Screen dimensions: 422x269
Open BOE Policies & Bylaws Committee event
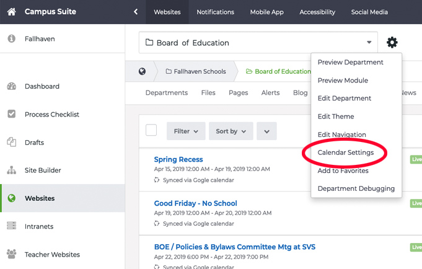(x=235, y=247)
